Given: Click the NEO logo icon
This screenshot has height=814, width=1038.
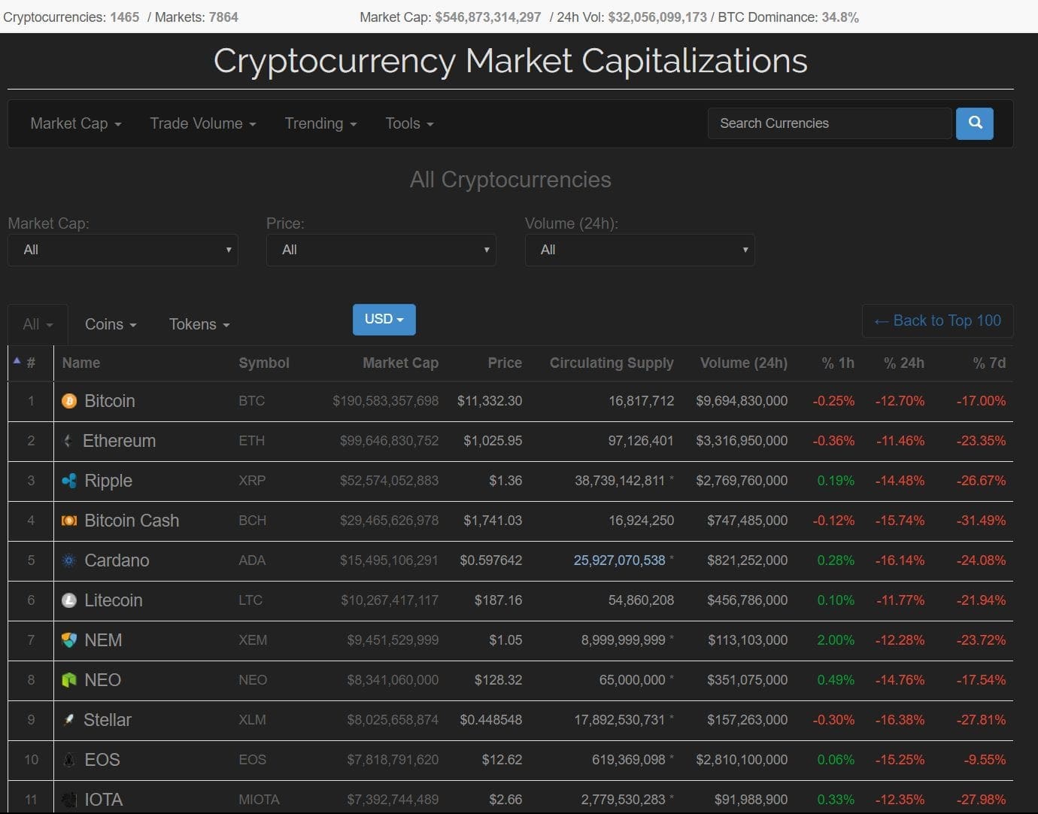Looking at the screenshot, I should pyautogui.click(x=69, y=680).
